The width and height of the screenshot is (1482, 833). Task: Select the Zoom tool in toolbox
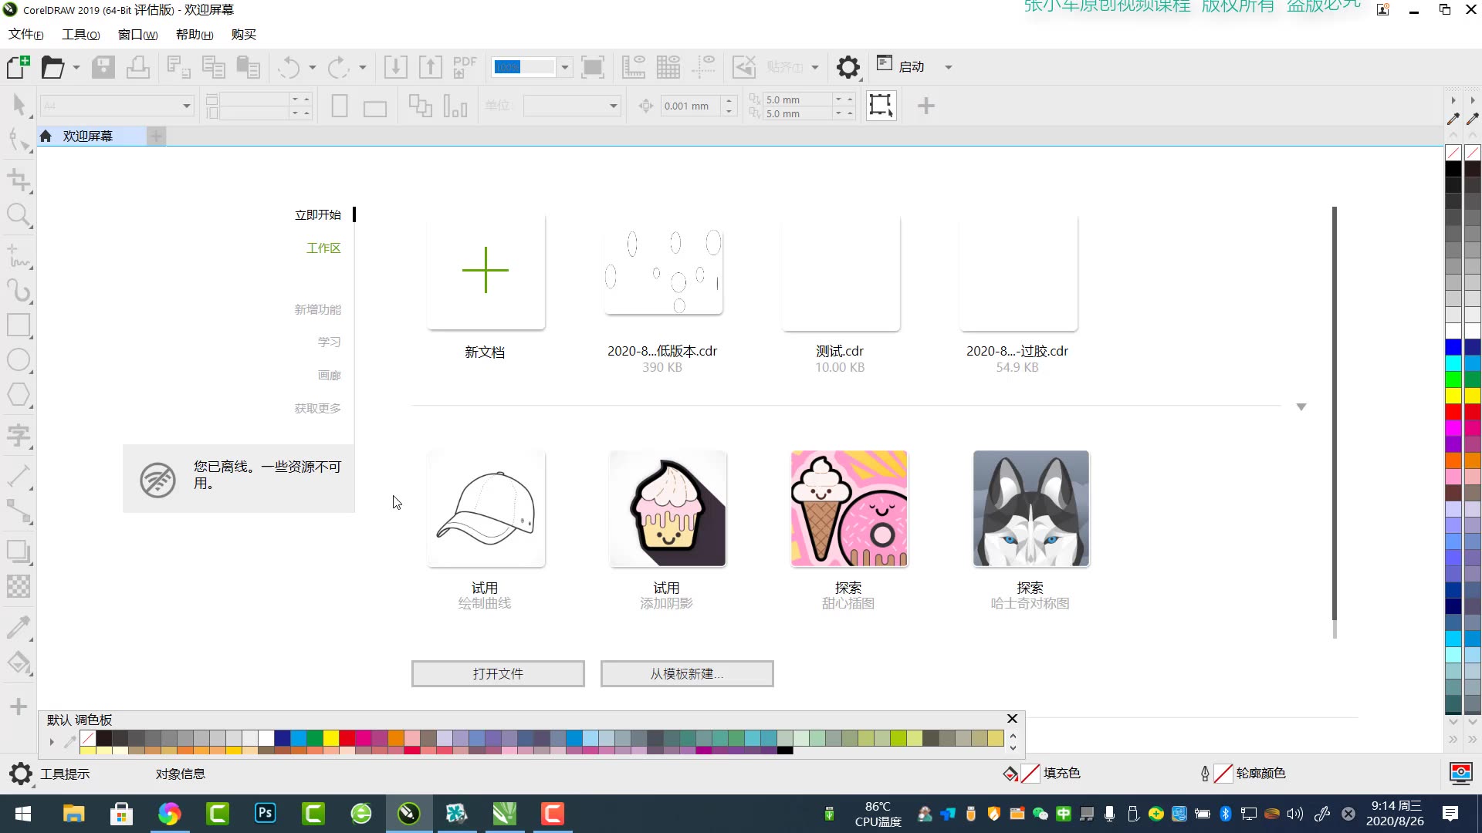tap(19, 215)
